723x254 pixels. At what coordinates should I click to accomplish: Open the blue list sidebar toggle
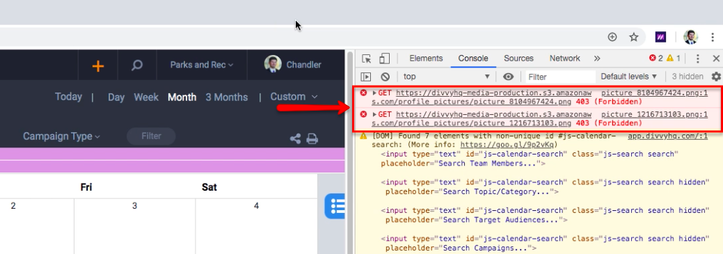click(x=335, y=205)
